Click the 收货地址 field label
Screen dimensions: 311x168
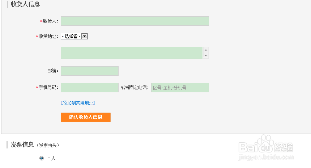[x=48, y=36]
